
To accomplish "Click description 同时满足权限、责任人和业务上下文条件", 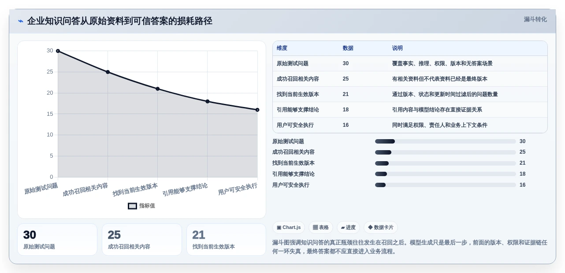I will [x=440, y=125].
